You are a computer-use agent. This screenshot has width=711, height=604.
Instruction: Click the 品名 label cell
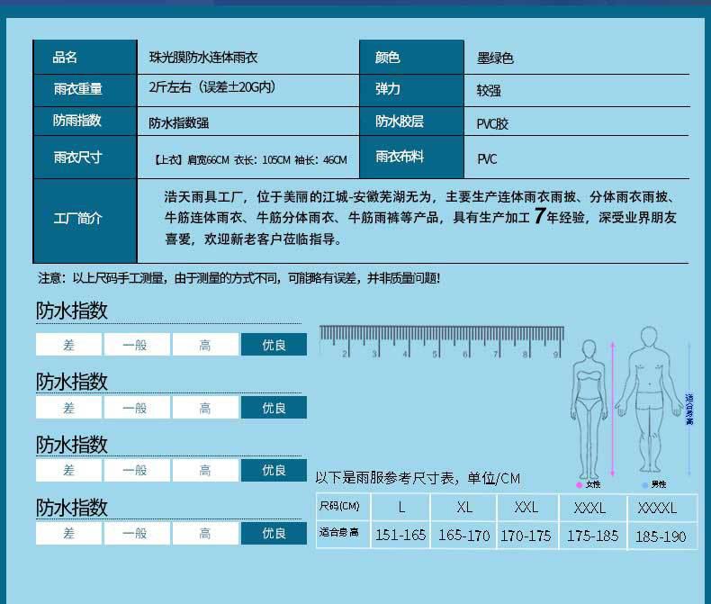pyautogui.click(x=85, y=58)
